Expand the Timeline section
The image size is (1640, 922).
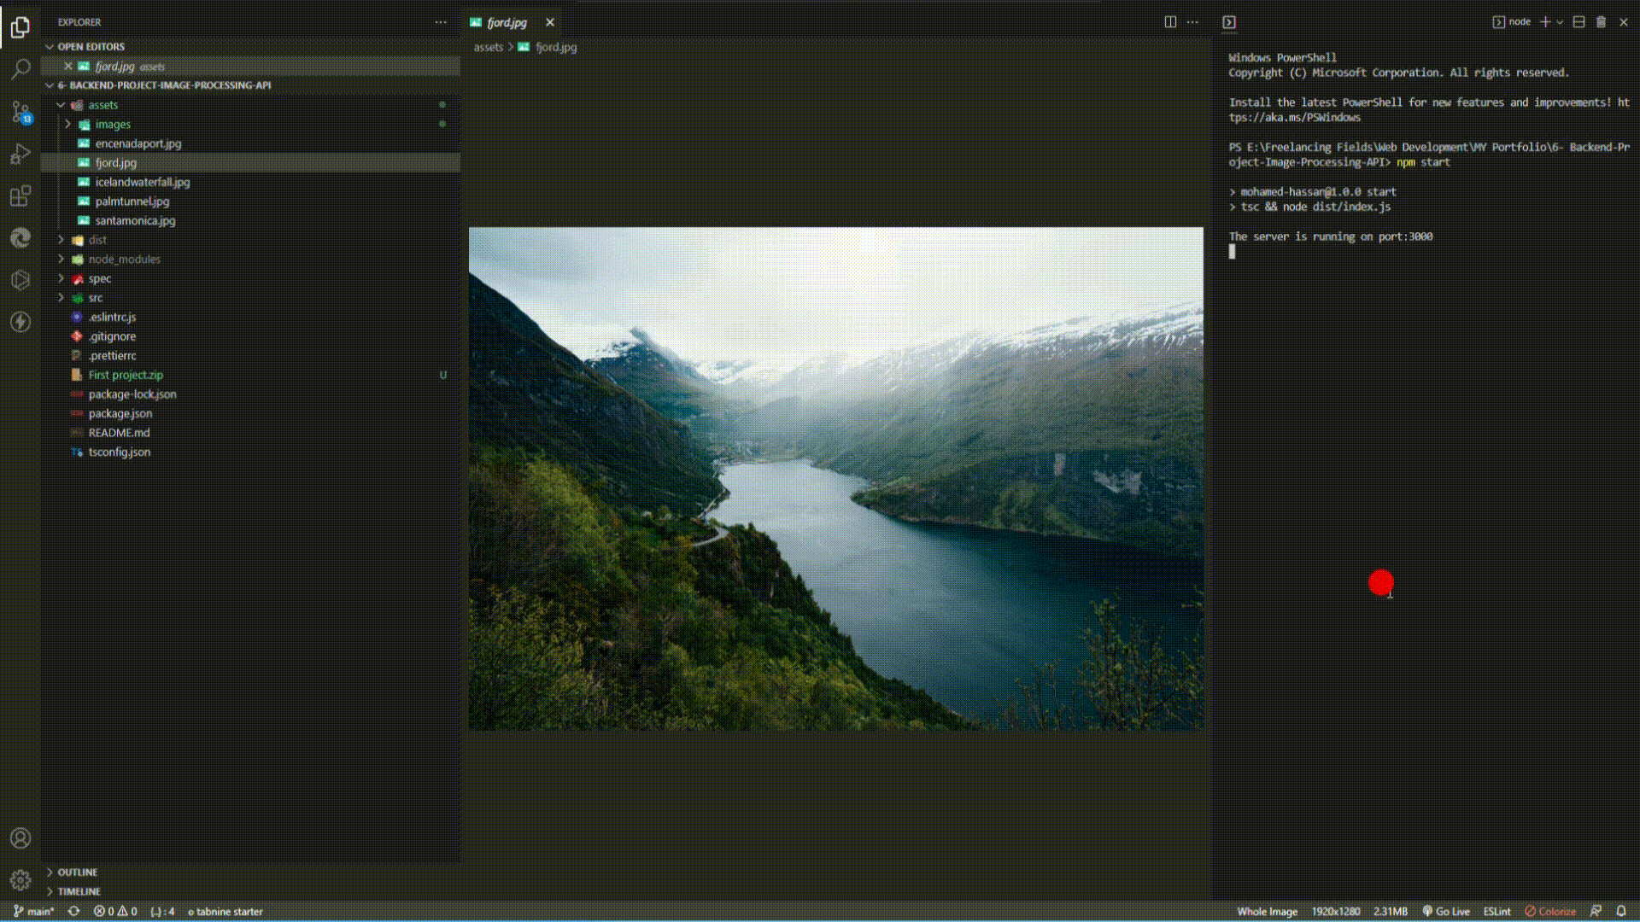(x=50, y=891)
